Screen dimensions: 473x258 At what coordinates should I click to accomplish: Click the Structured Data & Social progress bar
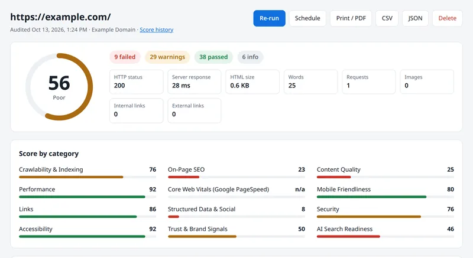237,217
